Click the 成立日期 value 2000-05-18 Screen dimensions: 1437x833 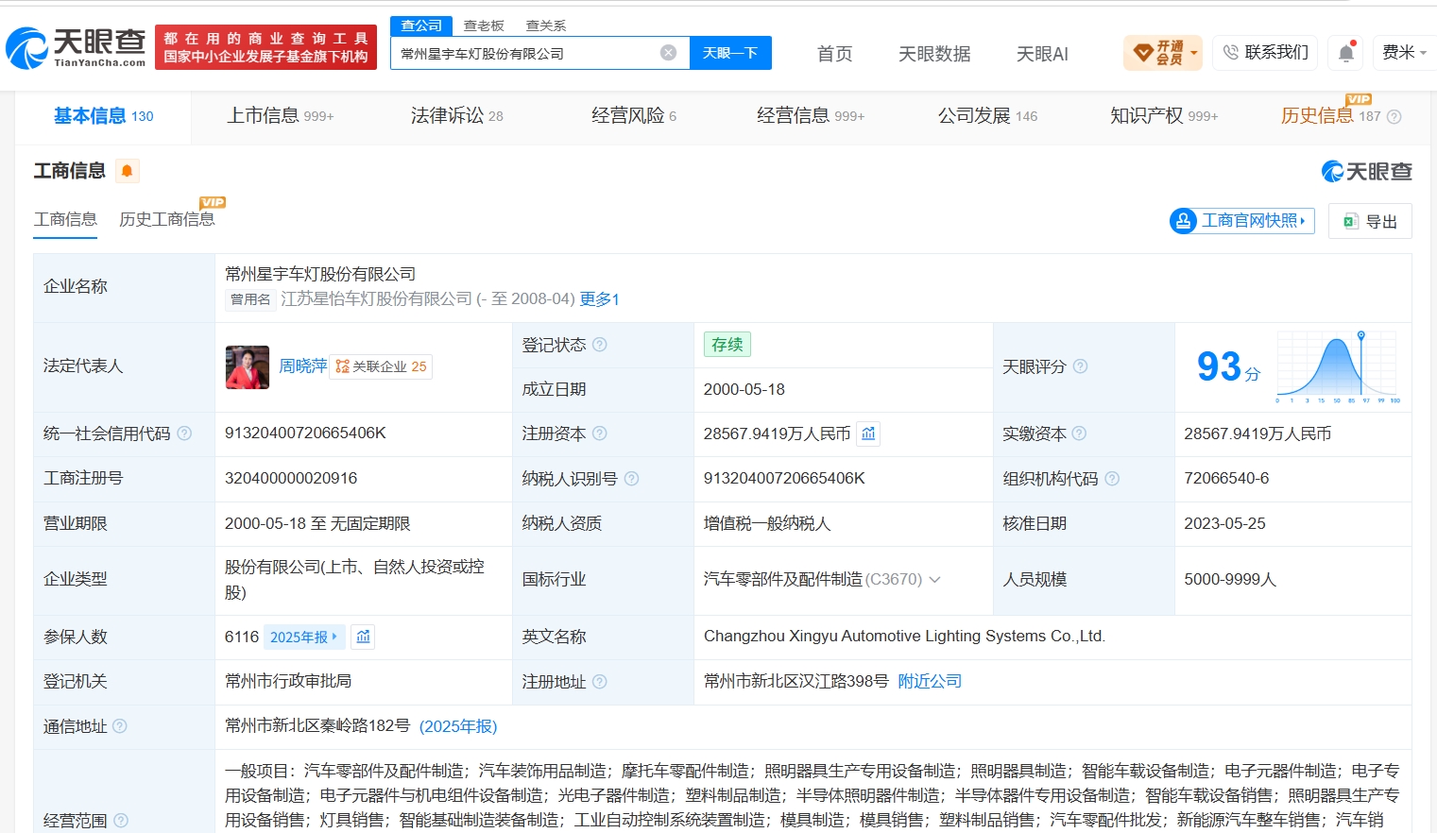click(x=744, y=390)
